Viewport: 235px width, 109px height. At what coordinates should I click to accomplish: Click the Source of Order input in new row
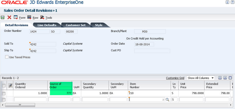(x=59, y=100)
